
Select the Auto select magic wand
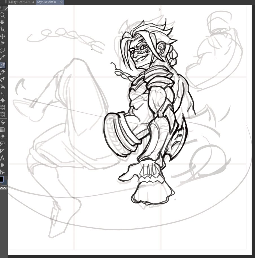coord(2,43)
